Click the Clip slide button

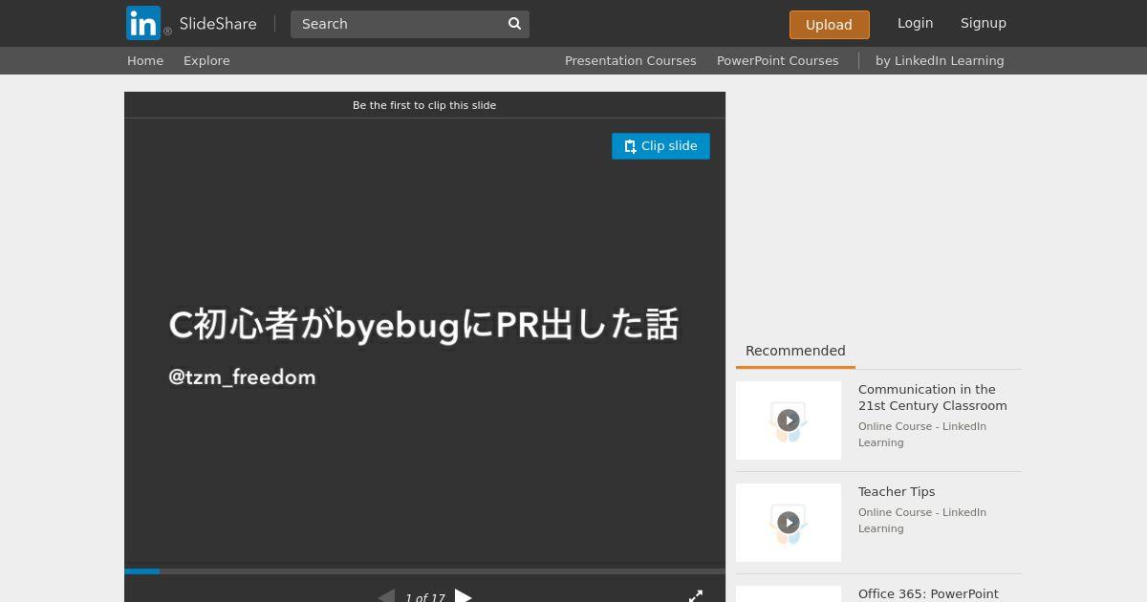[660, 146]
